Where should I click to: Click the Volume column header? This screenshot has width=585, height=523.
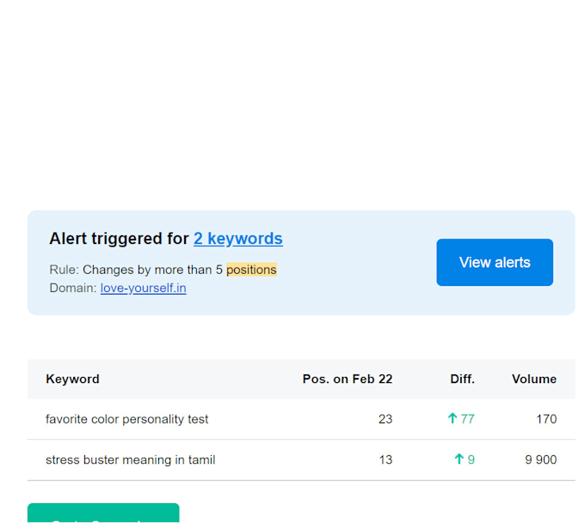tap(534, 379)
